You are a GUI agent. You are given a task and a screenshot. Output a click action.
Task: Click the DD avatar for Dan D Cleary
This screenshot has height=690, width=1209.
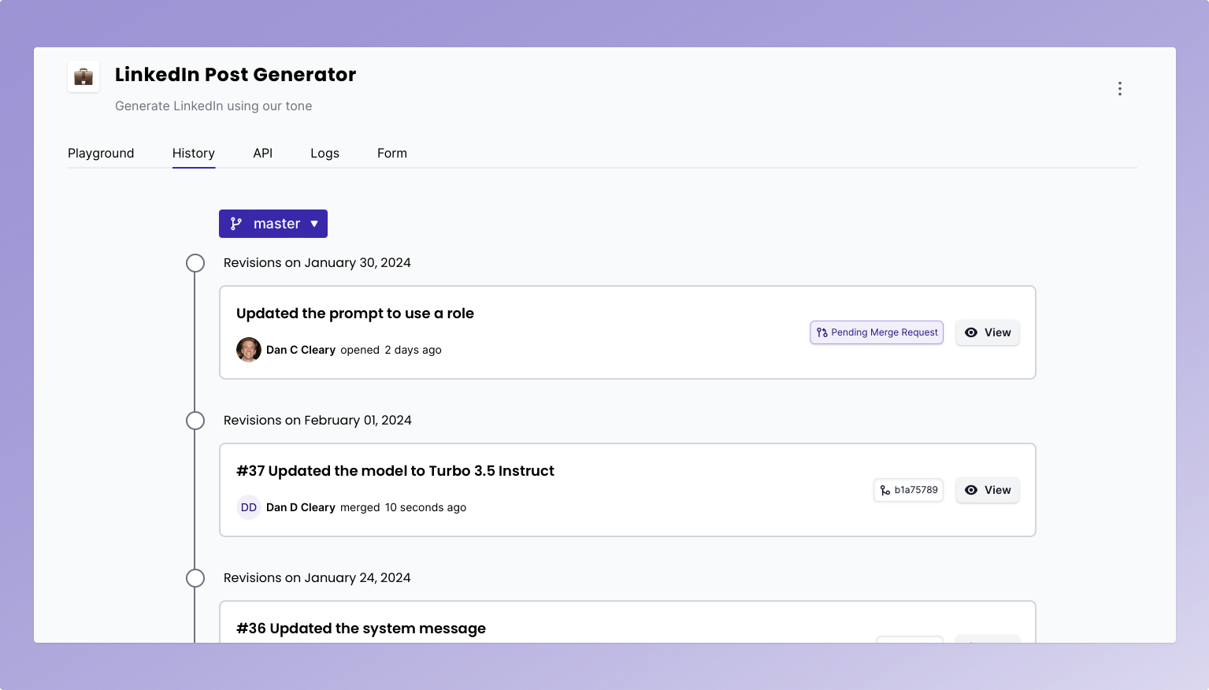coord(249,507)
